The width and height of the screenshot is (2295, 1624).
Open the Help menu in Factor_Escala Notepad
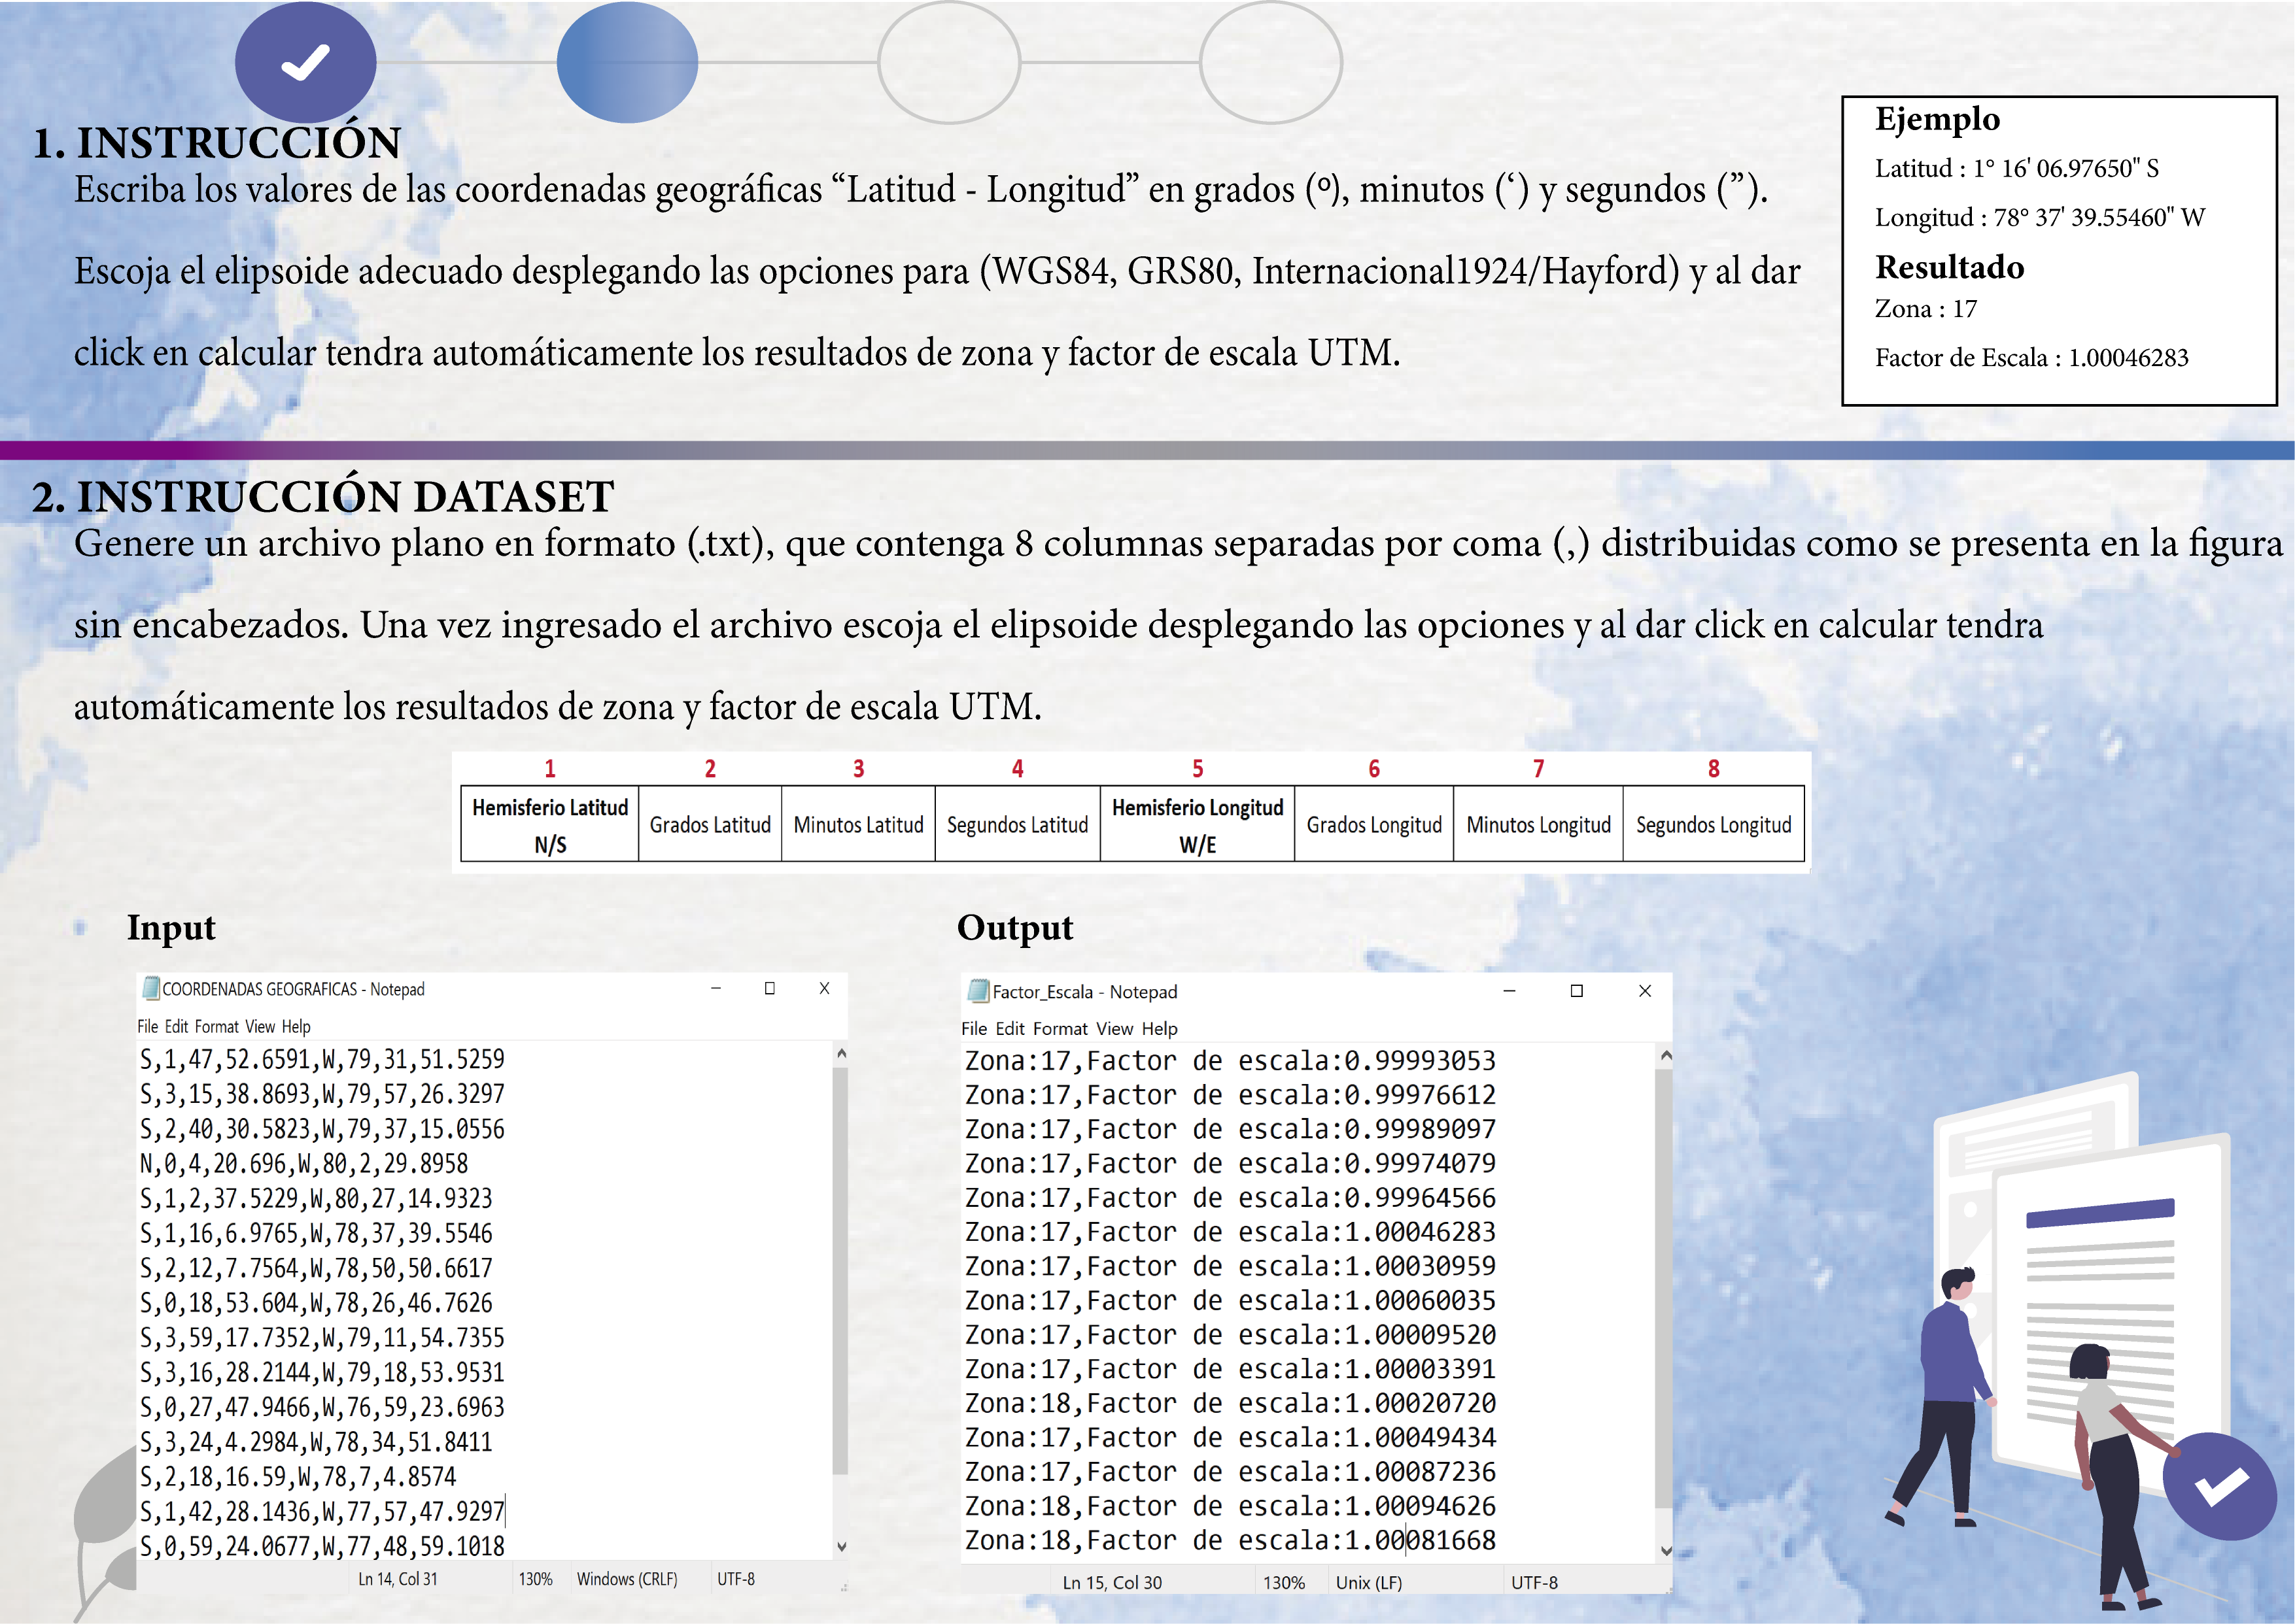pyautogui.click(x=1160, y=1028)
